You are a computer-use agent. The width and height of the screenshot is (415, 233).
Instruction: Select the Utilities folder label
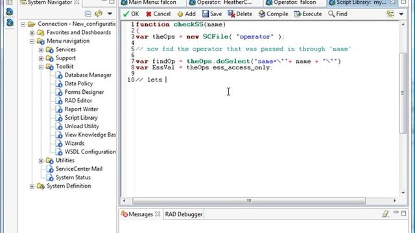point(65,161)
